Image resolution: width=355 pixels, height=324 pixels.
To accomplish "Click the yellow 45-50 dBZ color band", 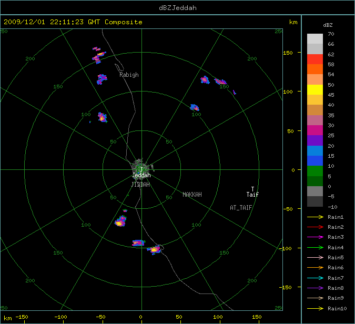I will pos(315,90).
